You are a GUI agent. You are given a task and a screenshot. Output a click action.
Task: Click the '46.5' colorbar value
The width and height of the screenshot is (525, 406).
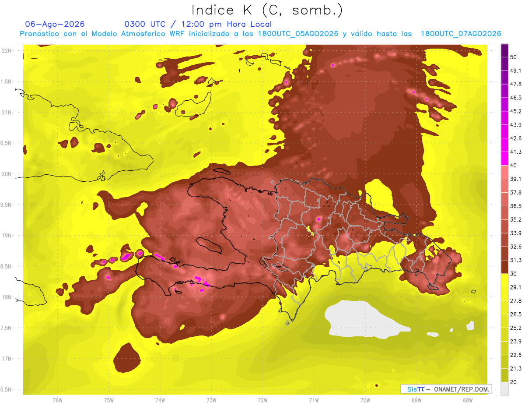click(x=516, y=98)
